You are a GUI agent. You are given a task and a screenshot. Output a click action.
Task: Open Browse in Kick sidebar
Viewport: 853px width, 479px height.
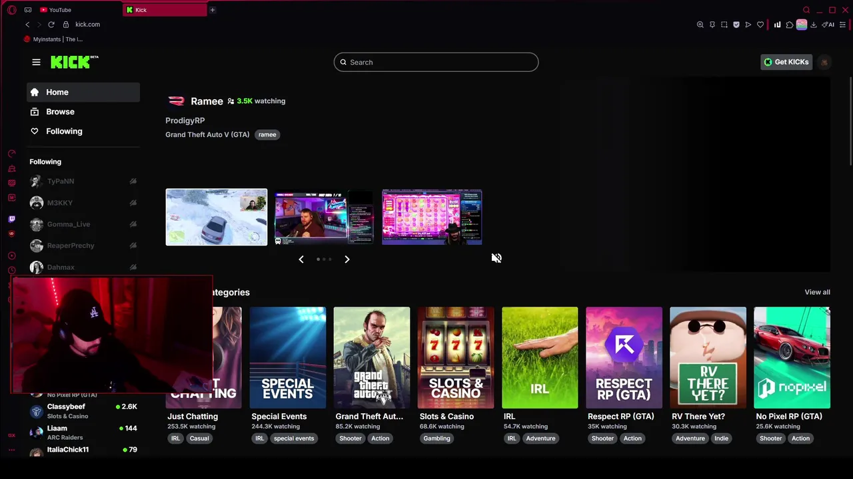(x=83, y=112)
